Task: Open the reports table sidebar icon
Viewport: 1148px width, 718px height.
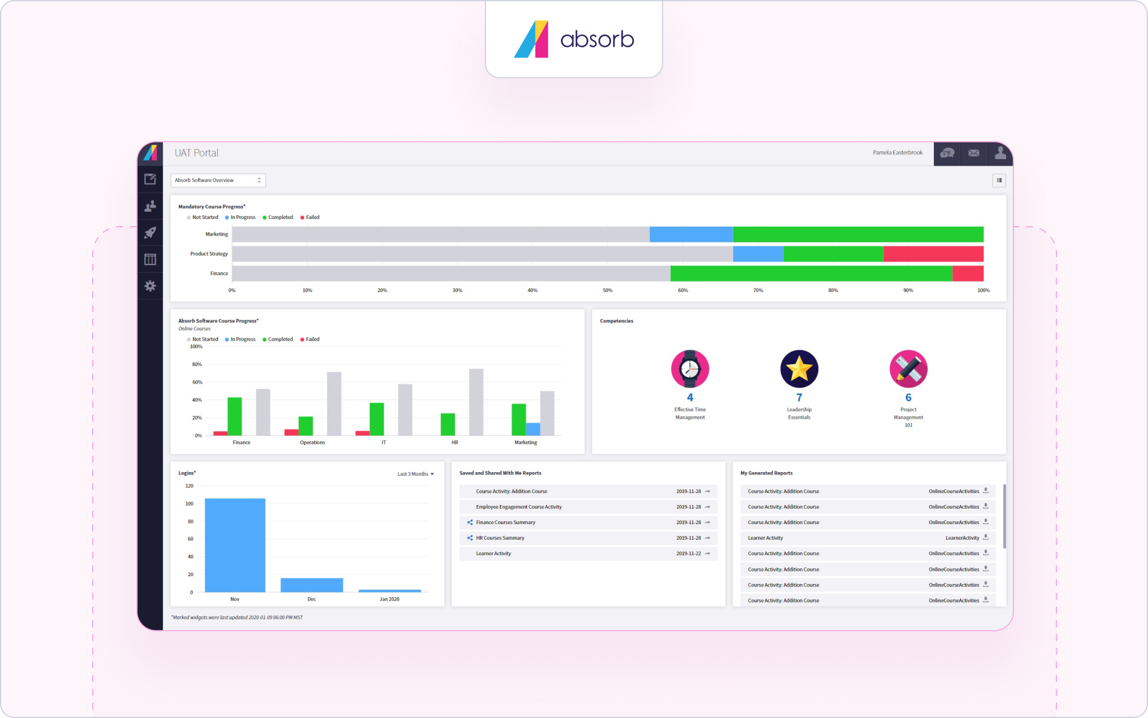Action: tap(150, 259)
